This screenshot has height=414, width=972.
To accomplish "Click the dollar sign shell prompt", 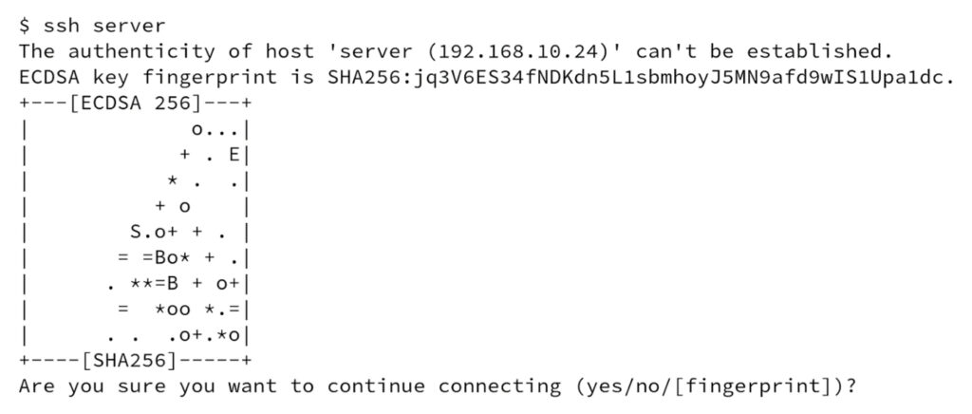I will (x=24, y=26).
